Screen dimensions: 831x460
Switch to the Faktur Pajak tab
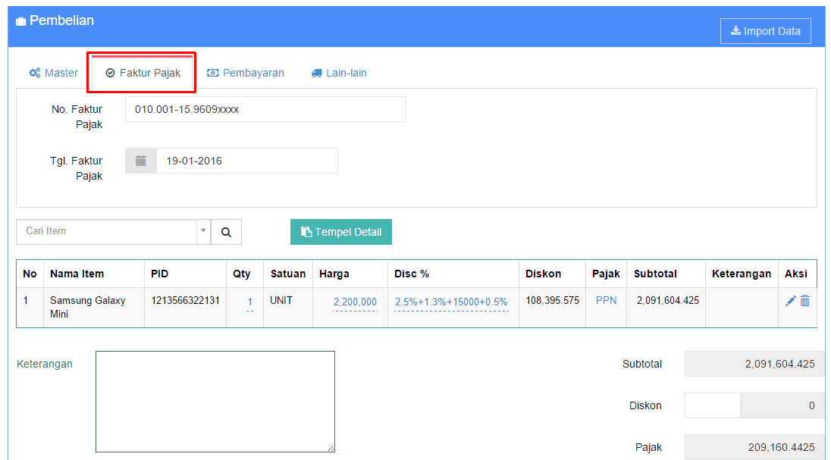pyautogui.click(x=143, y=73)
